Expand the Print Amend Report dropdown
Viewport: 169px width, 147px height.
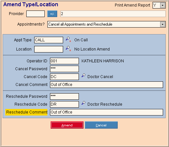pyautogui.click(x=162, y=5)
